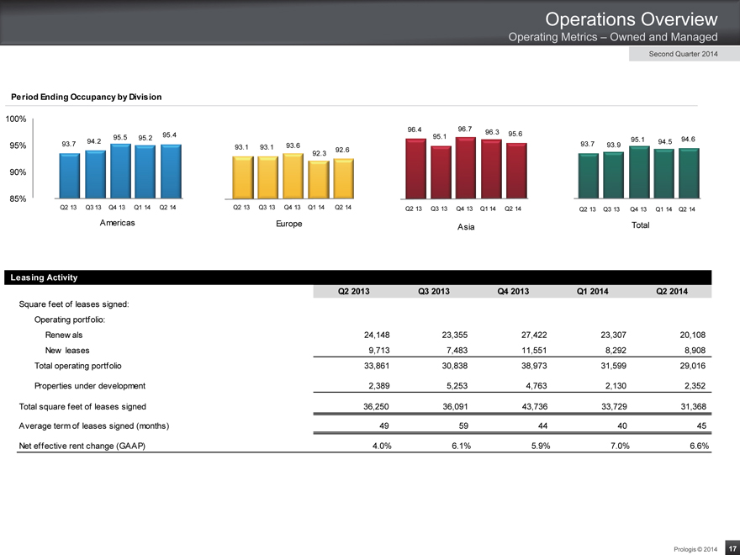740x555 pixels.
Task: Click the 7.0% rent change value
Action: (618, 446)
